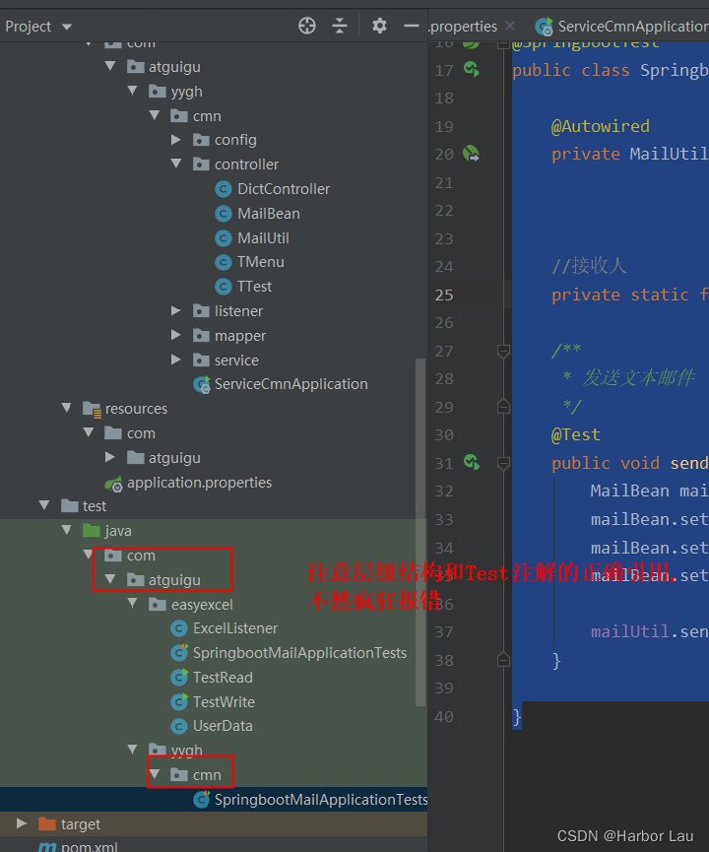The width and height of the screenshot is (709, 852).
Task: Collapse the first yygh package under main
Action: (133, 91)
